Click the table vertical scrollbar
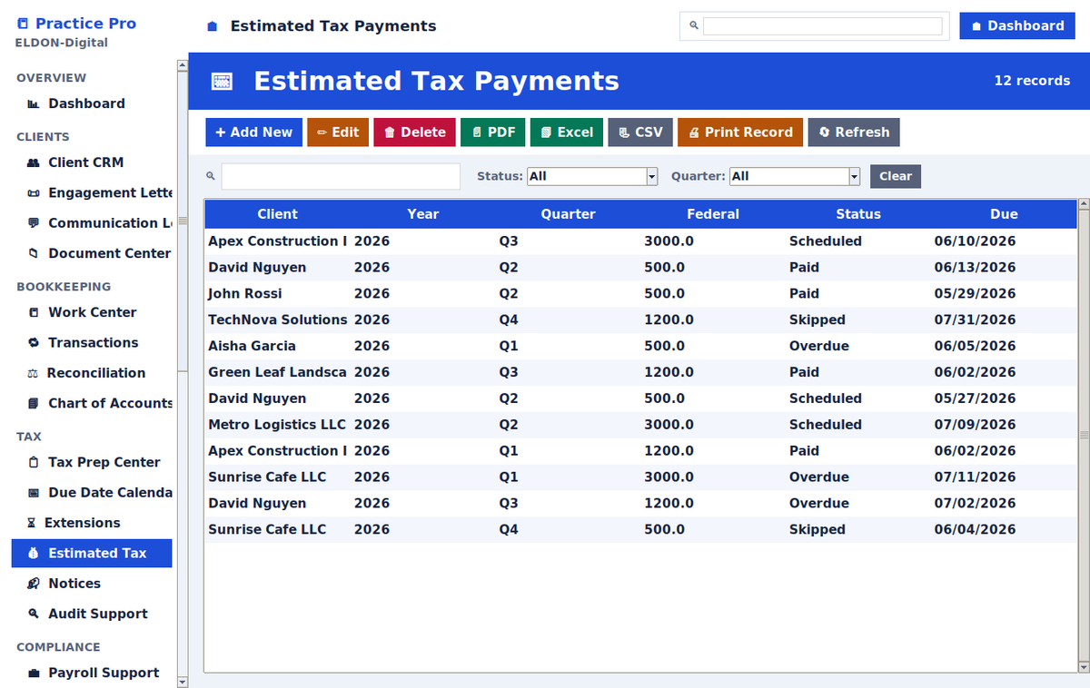Screen dimensions: 1090x688 (x=1083, y=436)
